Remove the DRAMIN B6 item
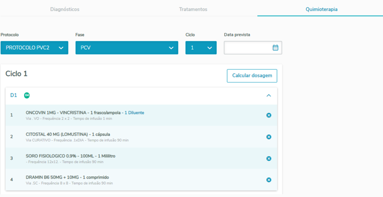This screenshot has width=383, height=197. pos(269,180)
